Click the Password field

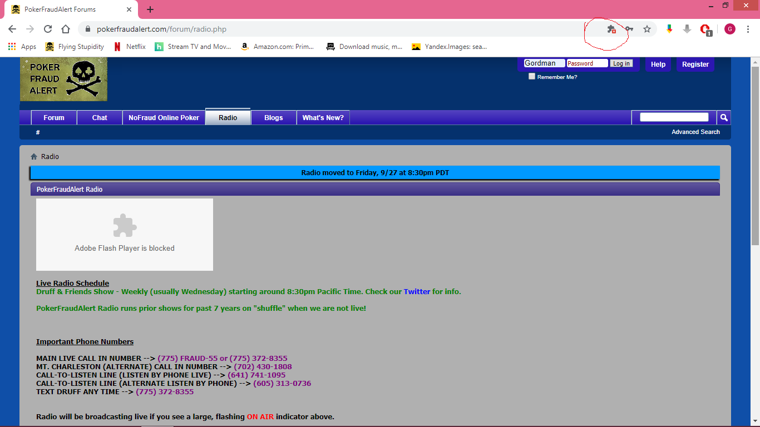(588, 63)
